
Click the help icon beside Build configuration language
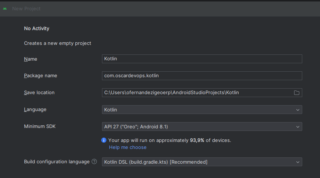pyautogui.click(x=94, y=161)
